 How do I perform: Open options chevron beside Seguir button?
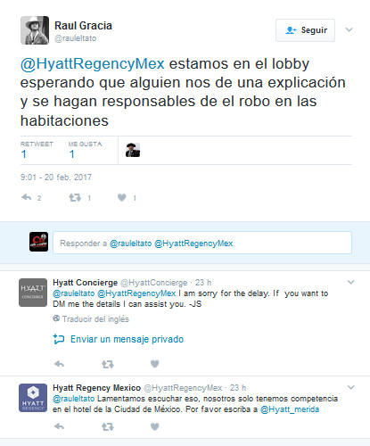pos(349,29)
